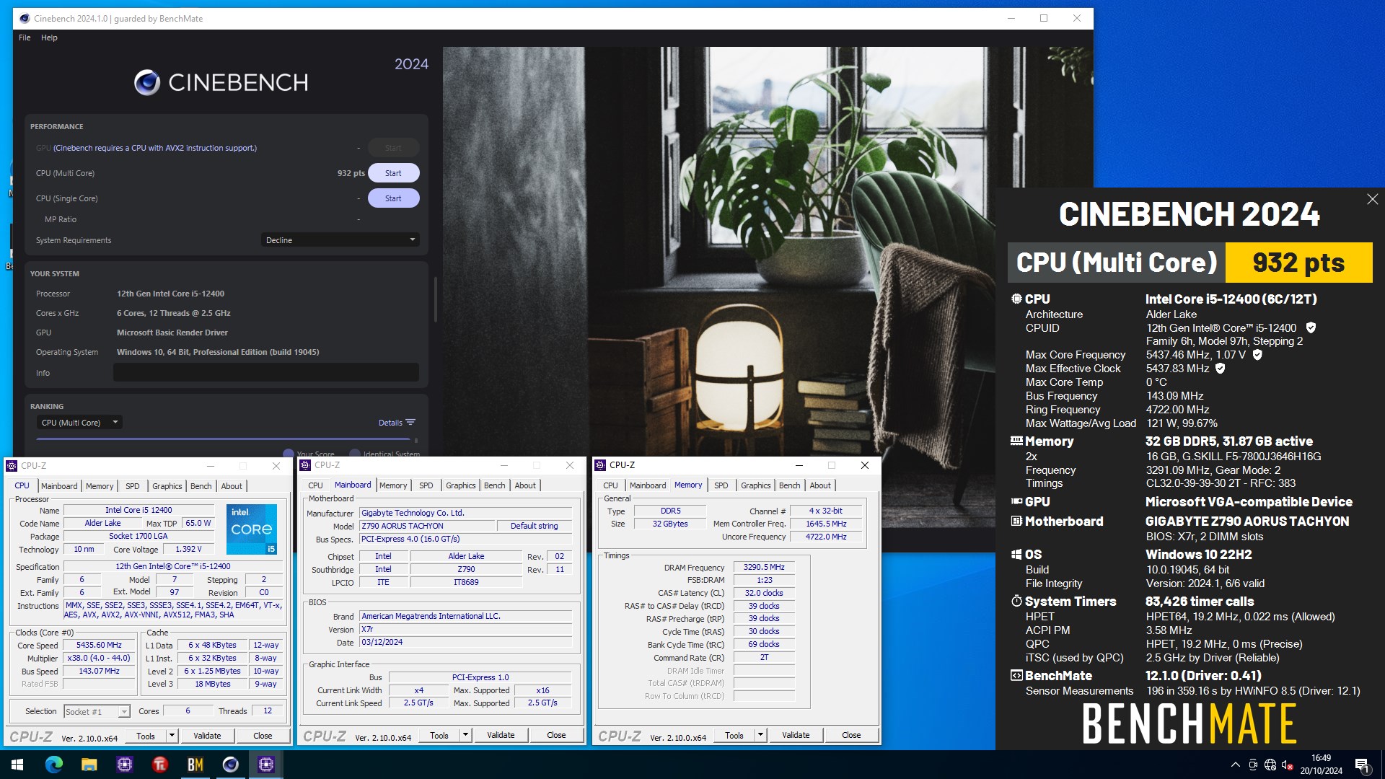This screenshot has height=779, width=1385.
Task: Click the red T icon in the taskbar
Action: [x=160, y=765]
